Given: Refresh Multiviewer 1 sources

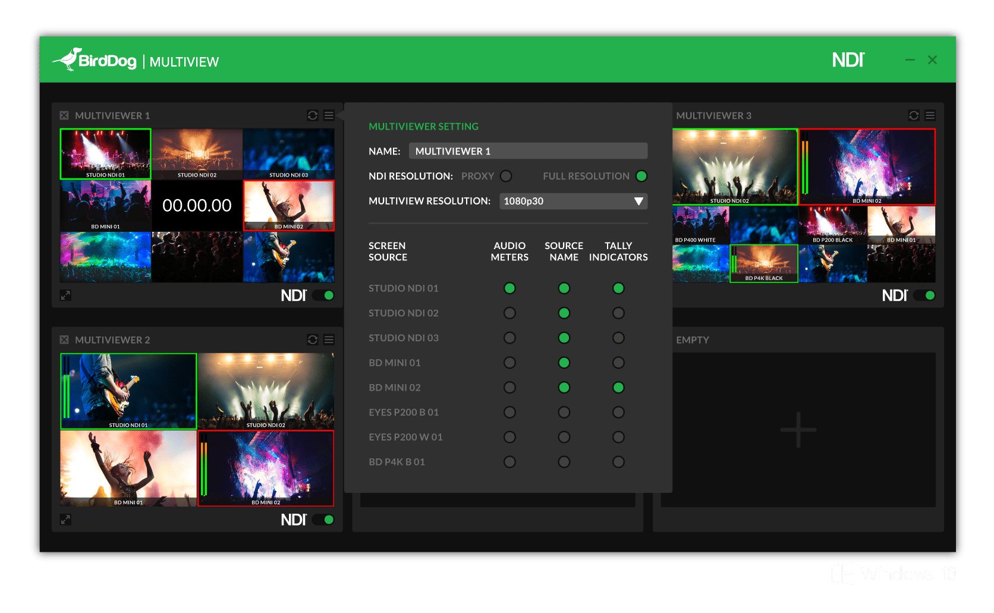Looking at the screenshot, I should pyautogui.click(x=313, y=115).
